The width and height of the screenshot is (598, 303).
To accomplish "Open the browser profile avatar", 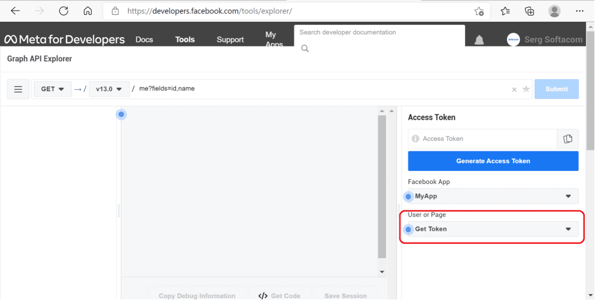I will 555,11.
